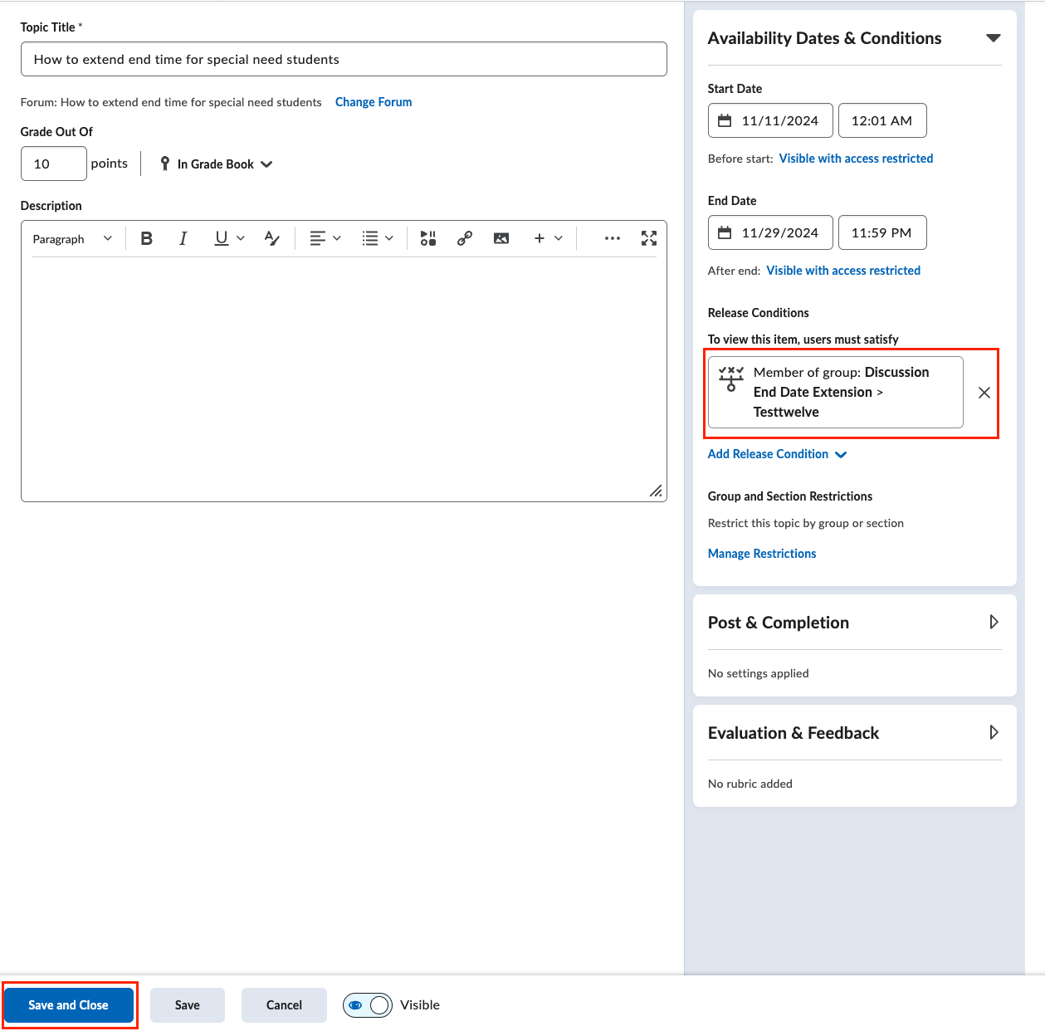The width and height of the screenshot is (1045, 1031).
Task: Click After end visibility link
Action: click(843, 271)
